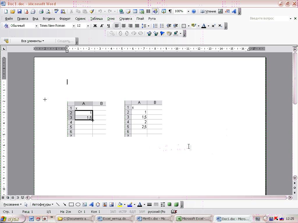Open the equation editor icon

[x=227, y=11]
